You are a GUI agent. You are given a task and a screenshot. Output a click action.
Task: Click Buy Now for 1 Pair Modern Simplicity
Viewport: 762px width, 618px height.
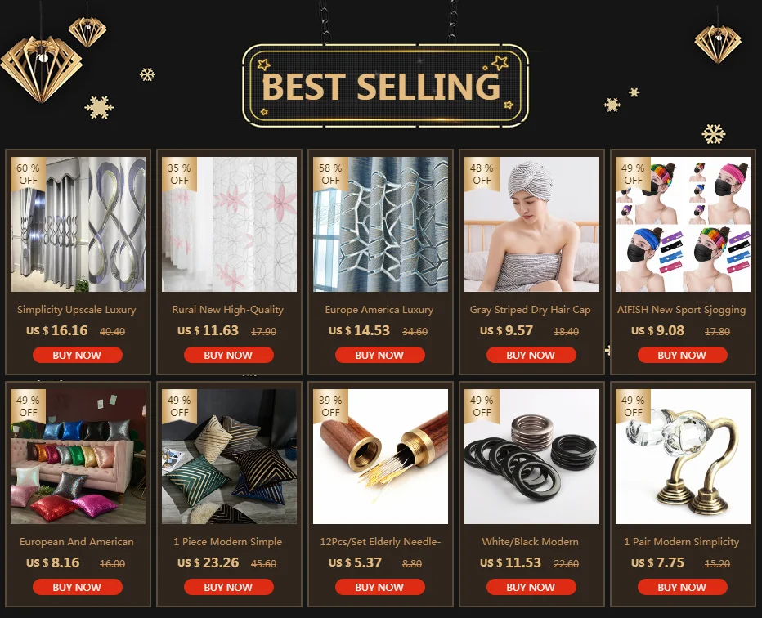click(683, 588)
